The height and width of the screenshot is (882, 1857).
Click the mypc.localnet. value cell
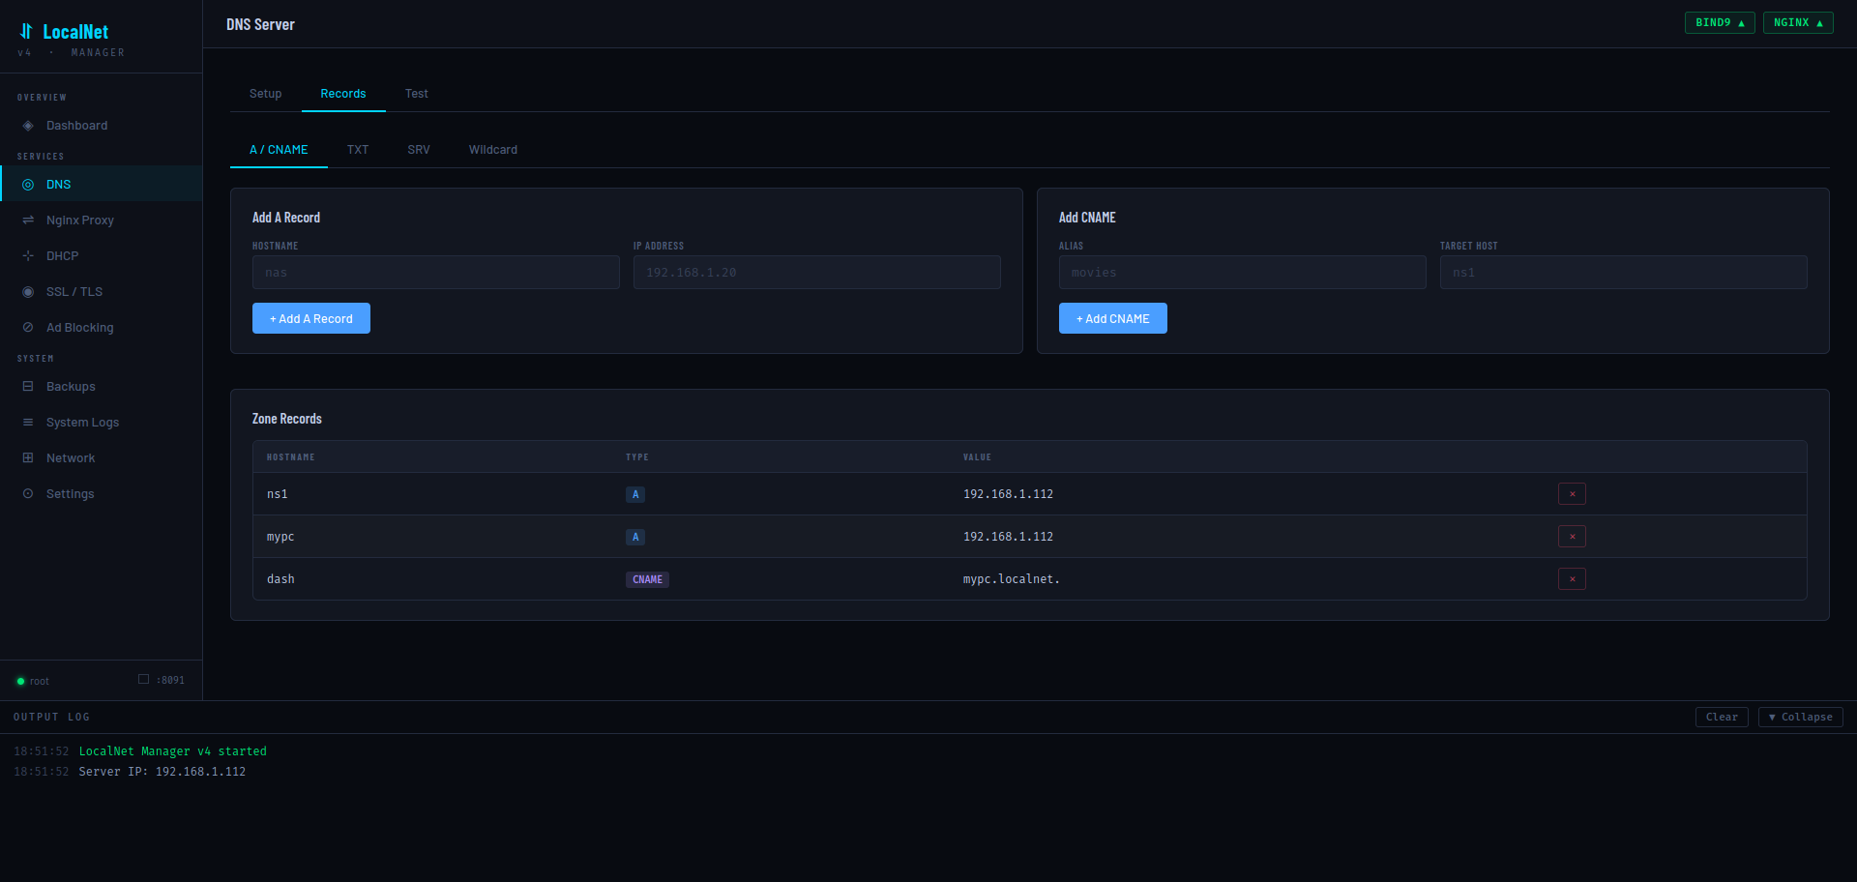[x=1012, y=579]
